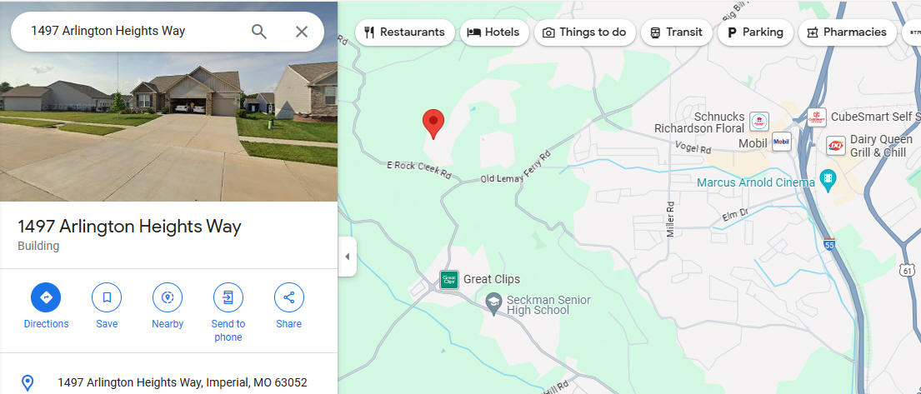This screenshot has width=921, height=394.
Task: Click the Seckman Senior High School marker
Action: click(494, 303)
